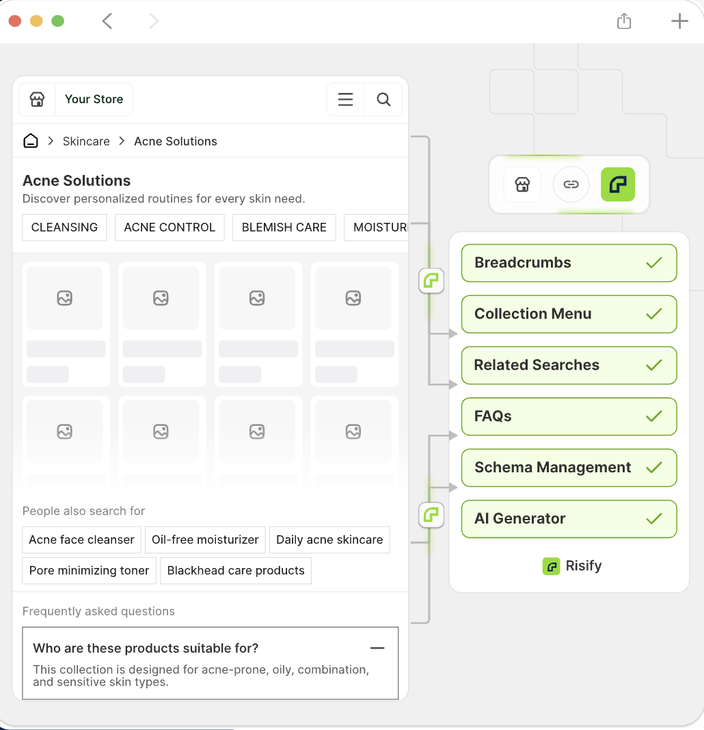
Task: Click the Related Searches feature card
Action: (569, 365)
